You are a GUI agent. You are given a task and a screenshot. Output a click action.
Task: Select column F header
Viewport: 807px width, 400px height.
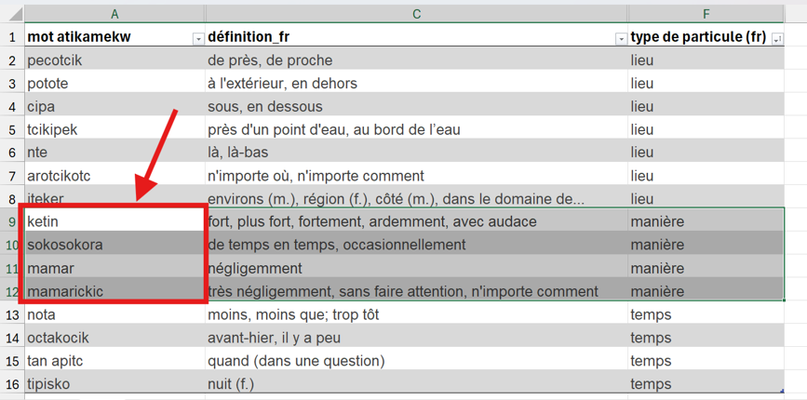[x=706, y=14]
